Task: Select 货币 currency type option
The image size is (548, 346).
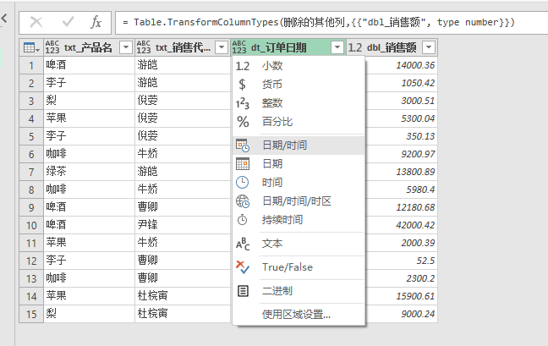Action: 272,85
